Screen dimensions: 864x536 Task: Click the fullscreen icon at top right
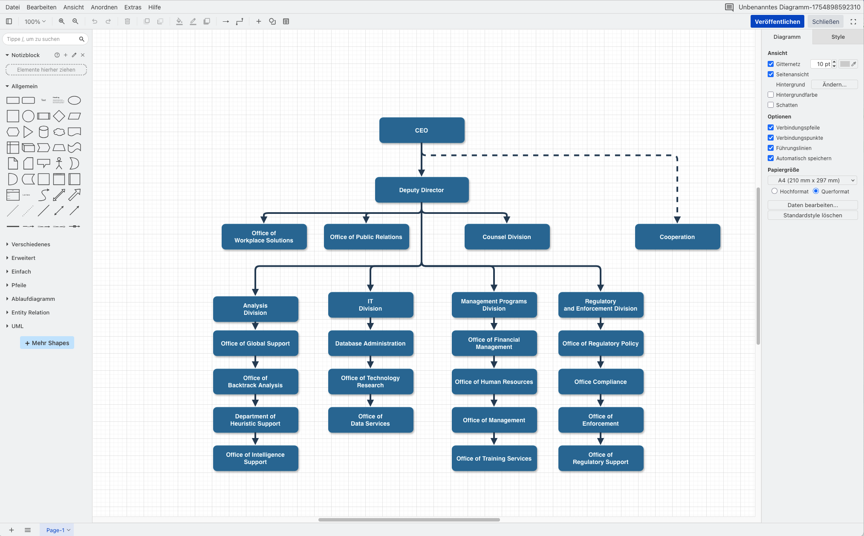[x=853, y=22]
